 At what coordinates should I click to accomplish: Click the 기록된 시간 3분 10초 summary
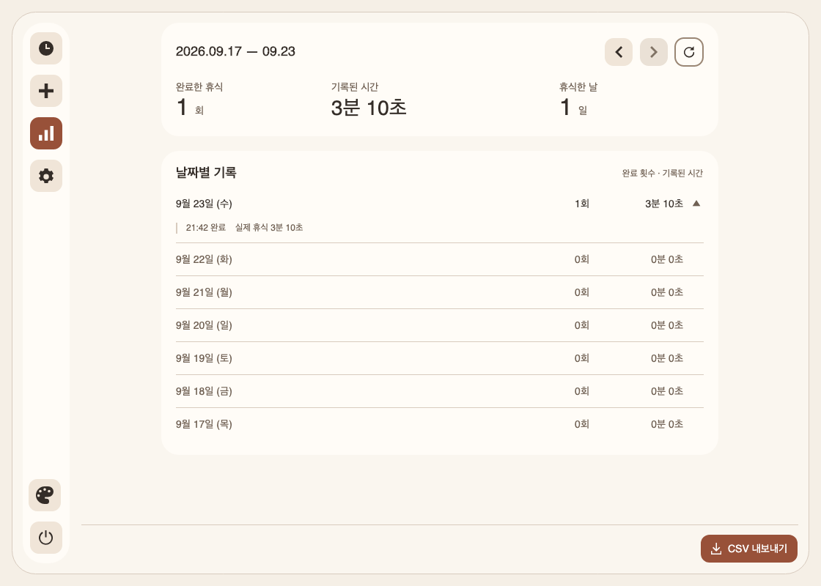369,100
